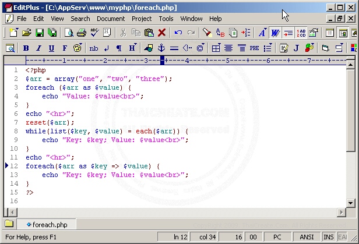Viewport: 359px width, 244px height.
Task: Open the Project menu
Action: click(x=142, y=19)
